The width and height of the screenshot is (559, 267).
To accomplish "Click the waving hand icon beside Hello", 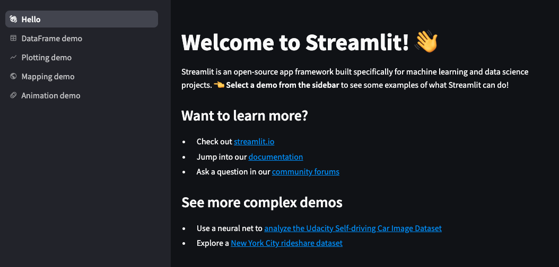I will (14, 19).
